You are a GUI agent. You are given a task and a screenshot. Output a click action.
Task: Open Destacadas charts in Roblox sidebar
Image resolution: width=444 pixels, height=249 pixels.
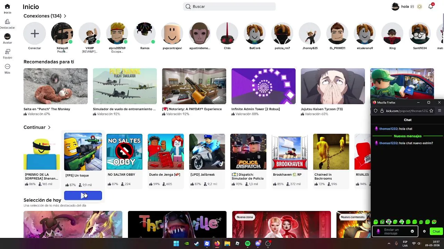pyautogui.click(x=7, y=21)
